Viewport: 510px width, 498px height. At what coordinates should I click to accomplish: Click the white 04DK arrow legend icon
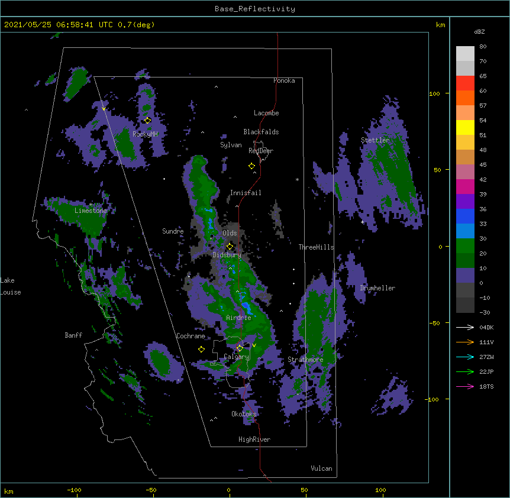465,327
